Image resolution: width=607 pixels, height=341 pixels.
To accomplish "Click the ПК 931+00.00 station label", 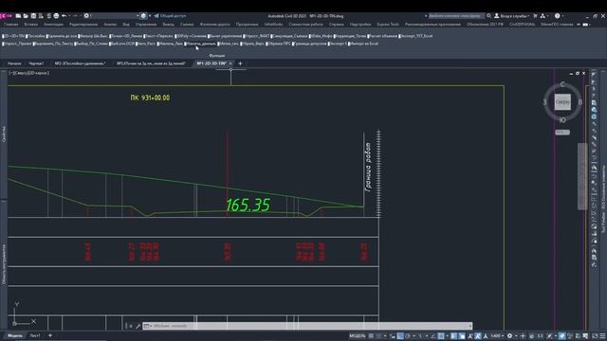I will click(150, 98).
